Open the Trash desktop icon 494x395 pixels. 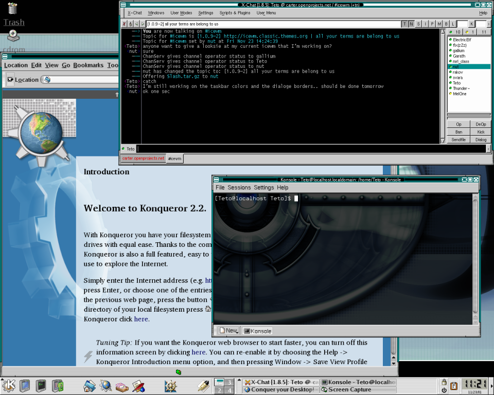click(x=13, y=8)
